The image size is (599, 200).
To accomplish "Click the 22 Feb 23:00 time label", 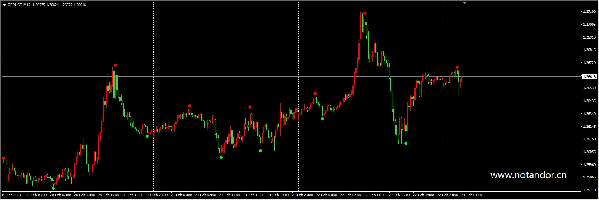I will point(448,195).
